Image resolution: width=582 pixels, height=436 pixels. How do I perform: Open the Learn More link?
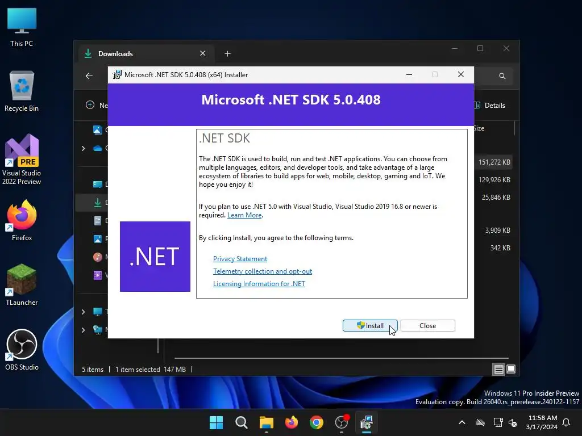click(x=244, y=215)
